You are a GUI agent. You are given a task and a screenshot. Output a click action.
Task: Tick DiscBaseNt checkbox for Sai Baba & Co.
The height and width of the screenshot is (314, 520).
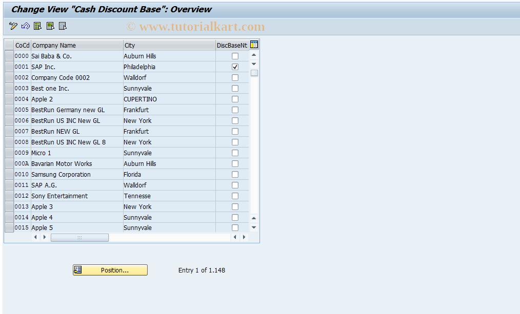tap(235, 56)
